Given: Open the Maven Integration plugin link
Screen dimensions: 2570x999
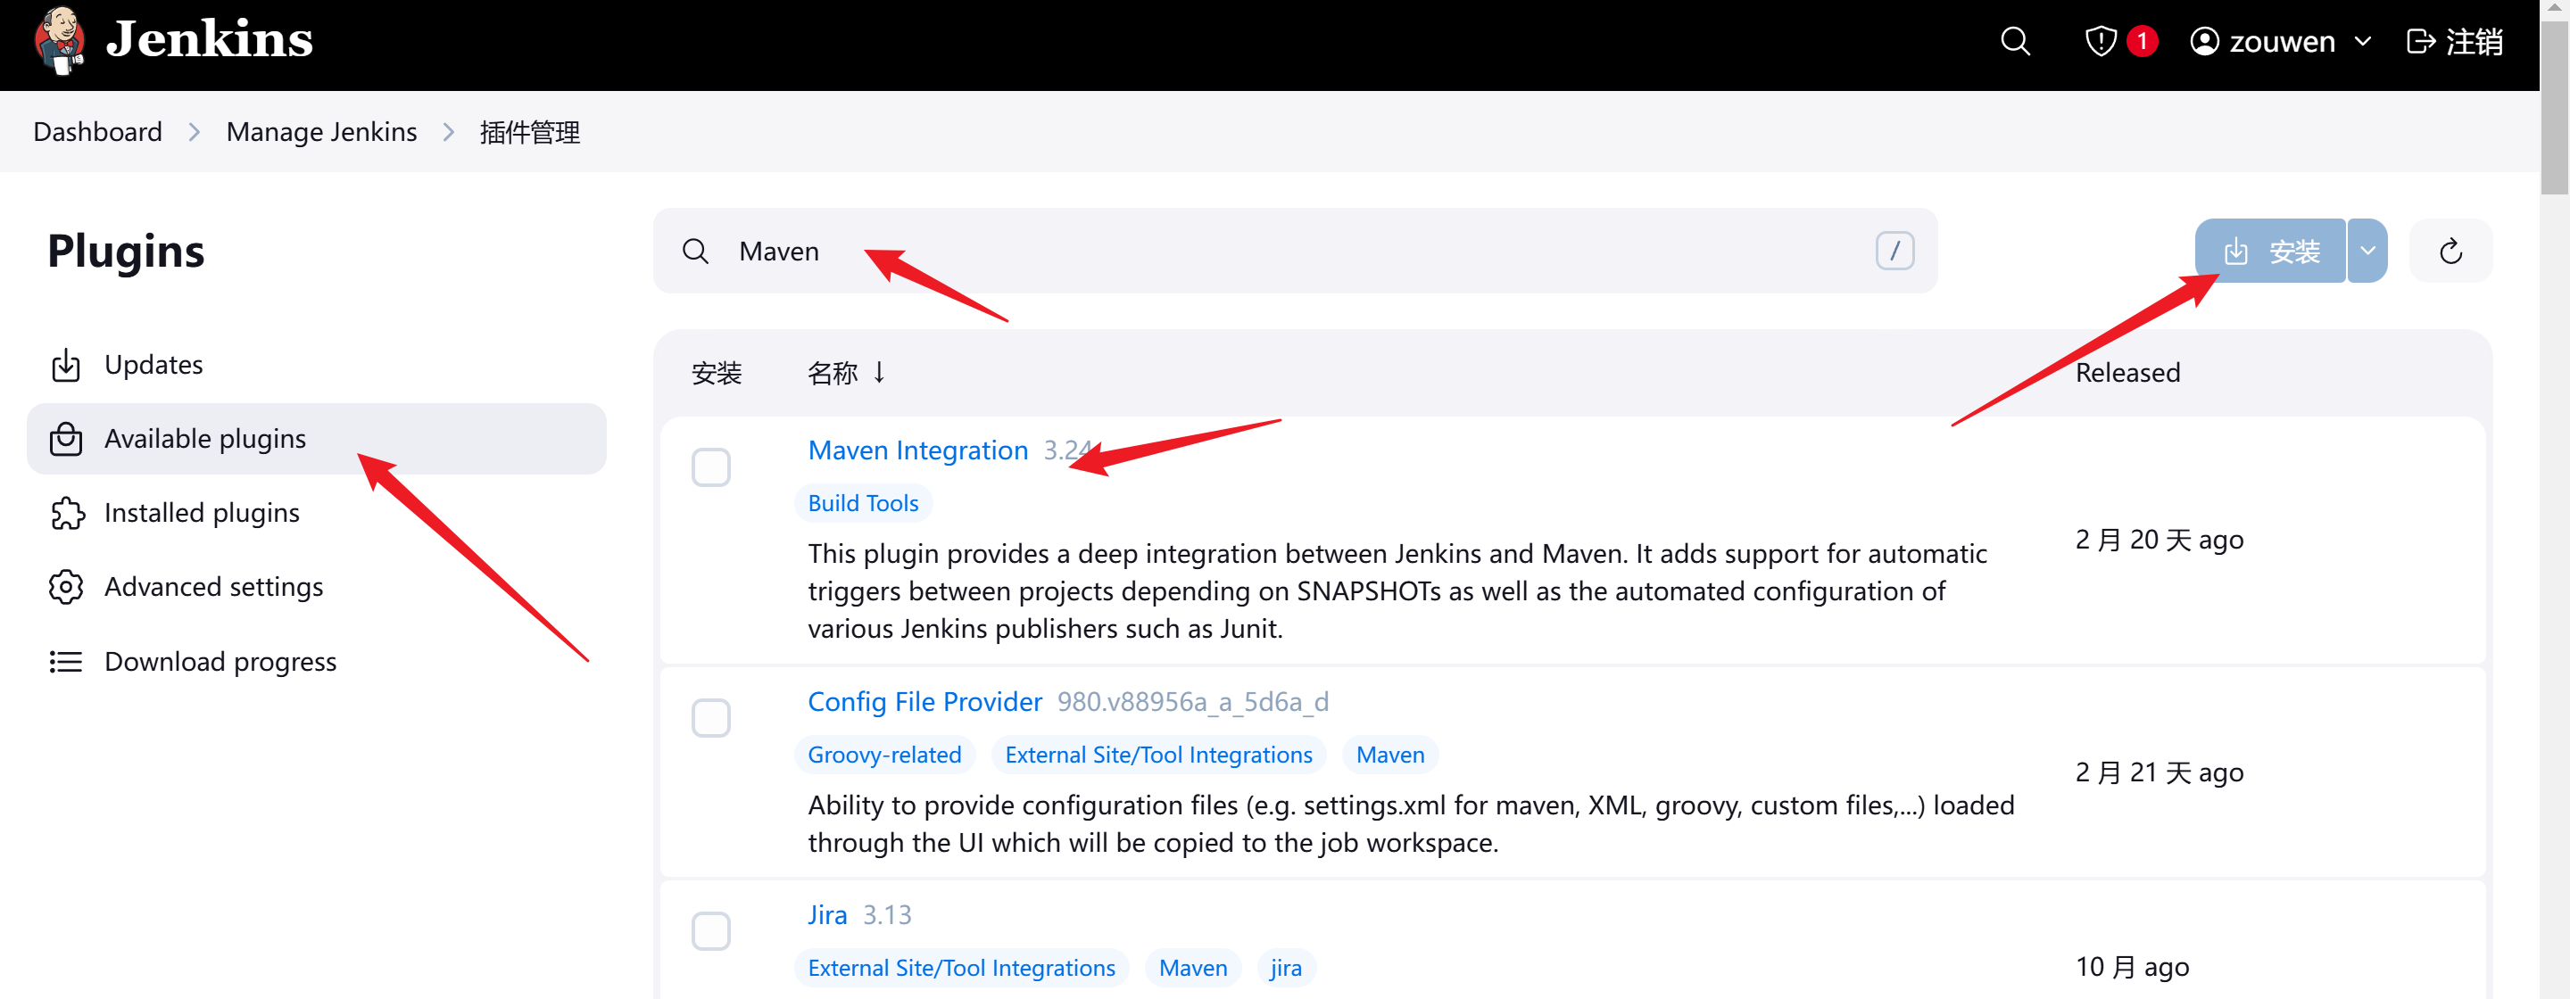Looking at the screenshot, I should coord(918,450).
